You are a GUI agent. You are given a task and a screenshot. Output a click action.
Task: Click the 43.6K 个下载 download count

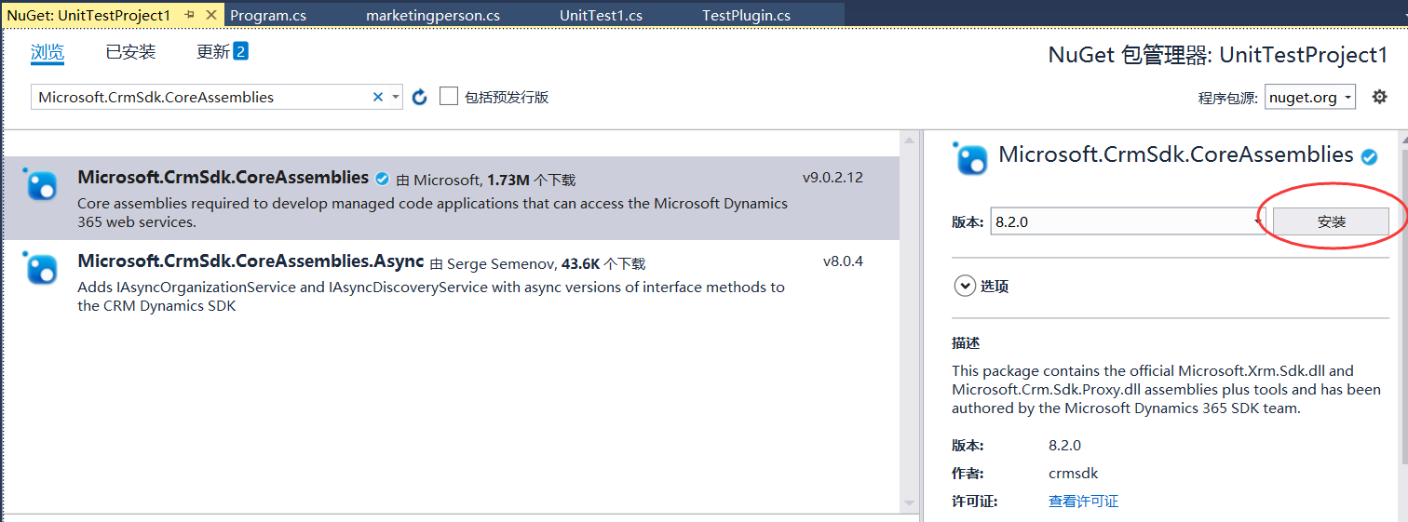tap(602, 264)
